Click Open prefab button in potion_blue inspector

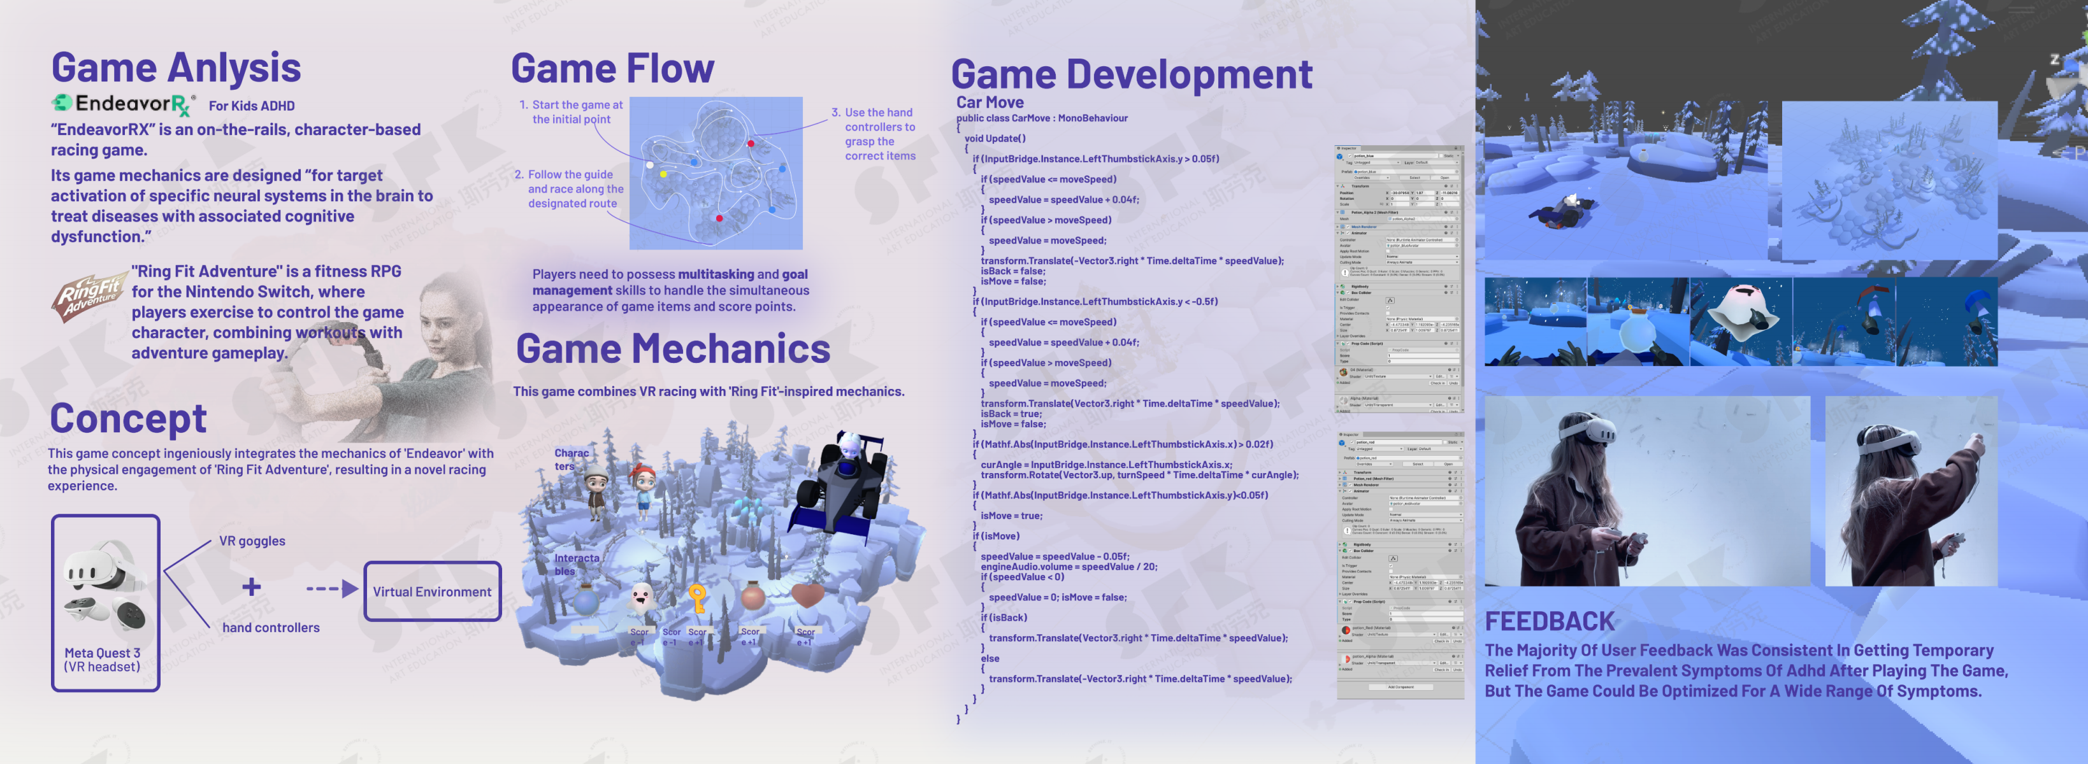tap(1445, 178)
